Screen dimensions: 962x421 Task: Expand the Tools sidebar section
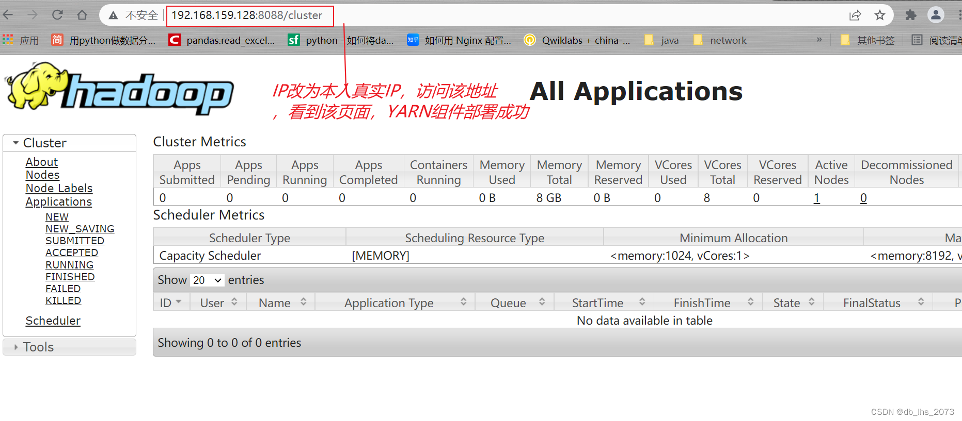(x=70, y=347)
